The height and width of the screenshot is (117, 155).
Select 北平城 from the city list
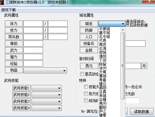(x=110, y=37)
